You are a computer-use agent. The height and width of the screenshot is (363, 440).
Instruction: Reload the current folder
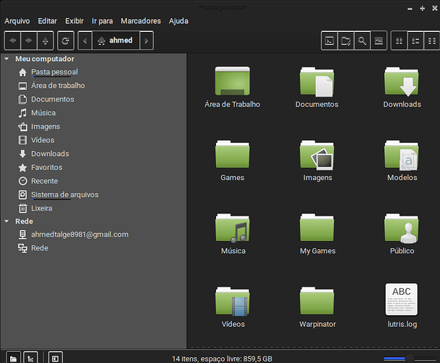click(x=66, y=41)
